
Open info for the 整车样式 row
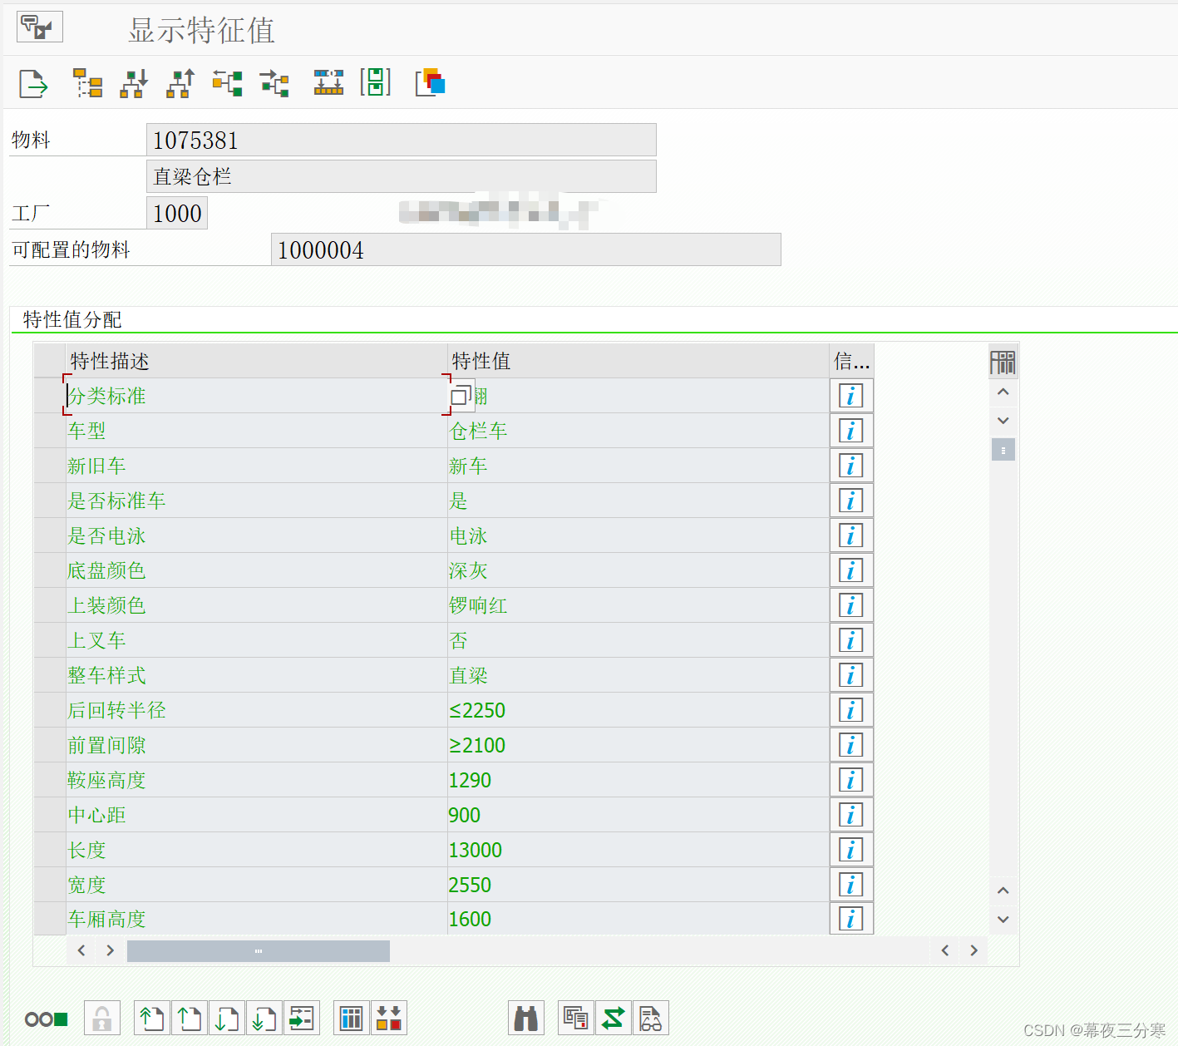click(x=850, y=675)
